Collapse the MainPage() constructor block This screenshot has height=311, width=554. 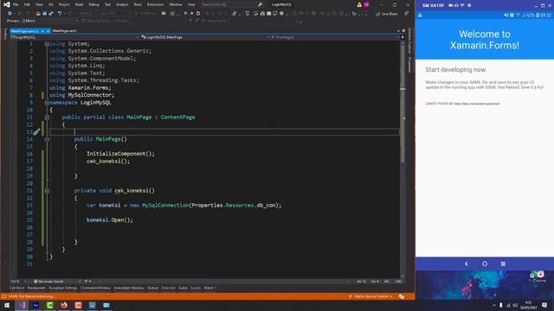pos(47,139)
